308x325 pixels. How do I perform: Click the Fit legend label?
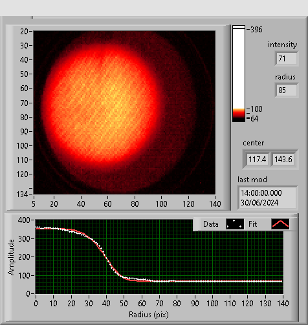252,224
